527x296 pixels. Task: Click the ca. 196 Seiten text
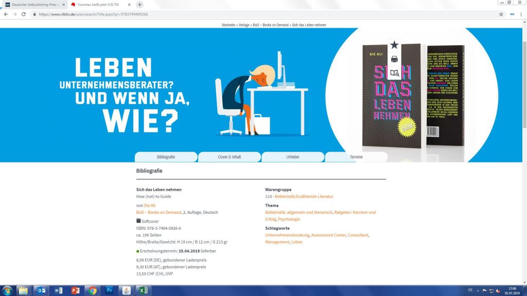[149, 235]
